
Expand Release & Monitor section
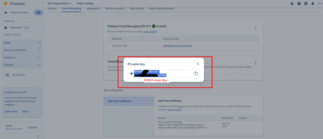click(x=22, y=50)
